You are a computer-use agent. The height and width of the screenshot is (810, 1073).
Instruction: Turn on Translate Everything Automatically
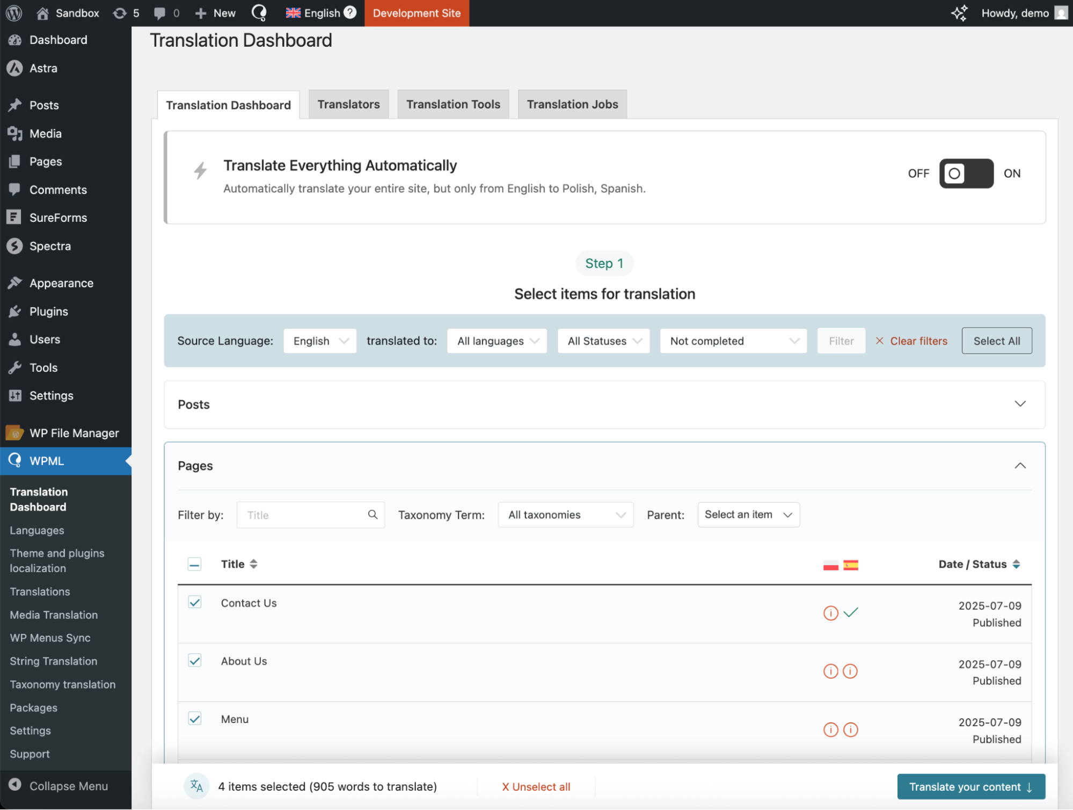(x=966, y=173)
